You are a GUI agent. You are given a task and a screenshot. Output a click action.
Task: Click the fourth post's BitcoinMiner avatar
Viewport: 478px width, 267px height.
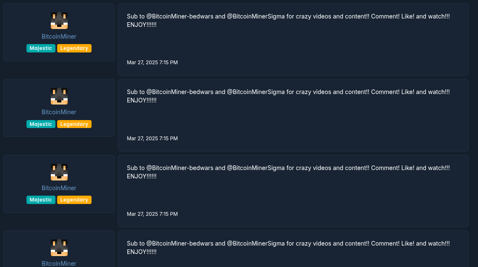[59, 248]
